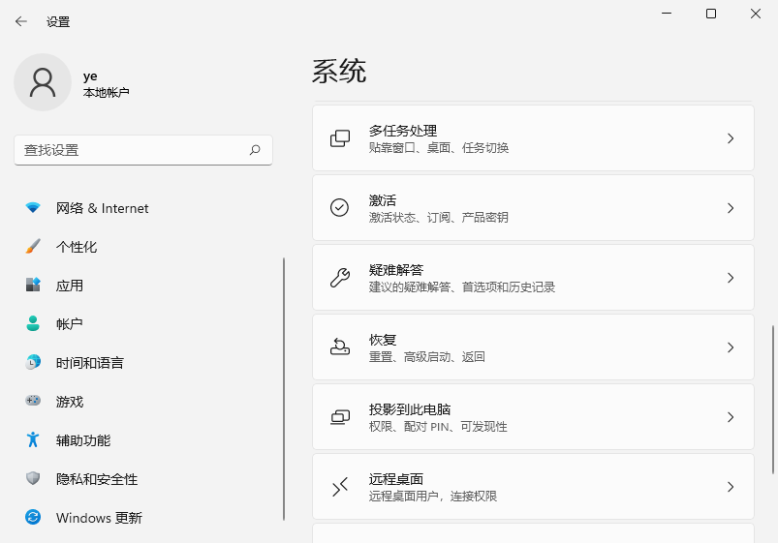Screen dimensions: 778x543
Task: Expand Multitasking (多任务处理) row chevron
Action: pyautogui.click(x=731, y=138)
